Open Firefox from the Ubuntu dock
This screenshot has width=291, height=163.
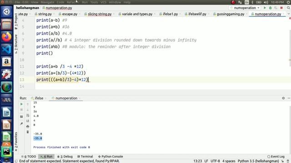coord(6,37)
